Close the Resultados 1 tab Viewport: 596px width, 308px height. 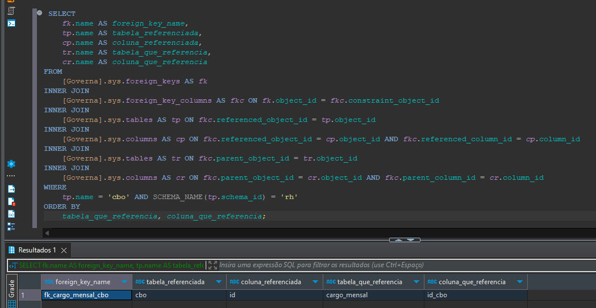[x=64, y=250]
